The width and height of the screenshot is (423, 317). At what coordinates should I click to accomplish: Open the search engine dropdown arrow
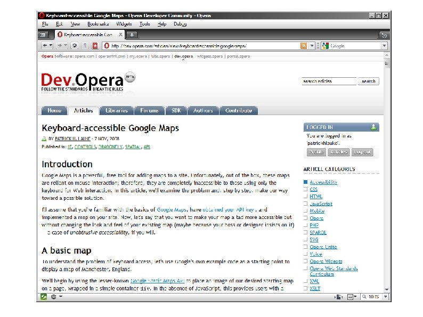[x=384, y=46]
